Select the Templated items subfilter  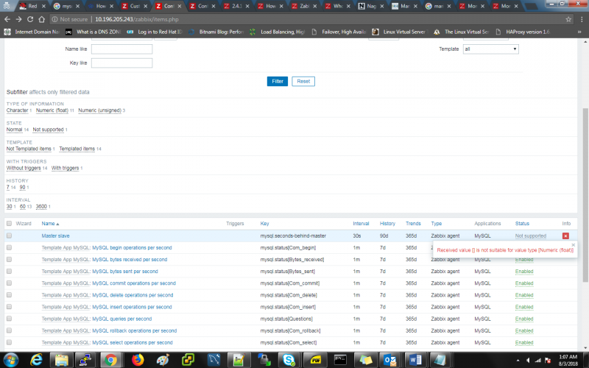tap(77, 149)
